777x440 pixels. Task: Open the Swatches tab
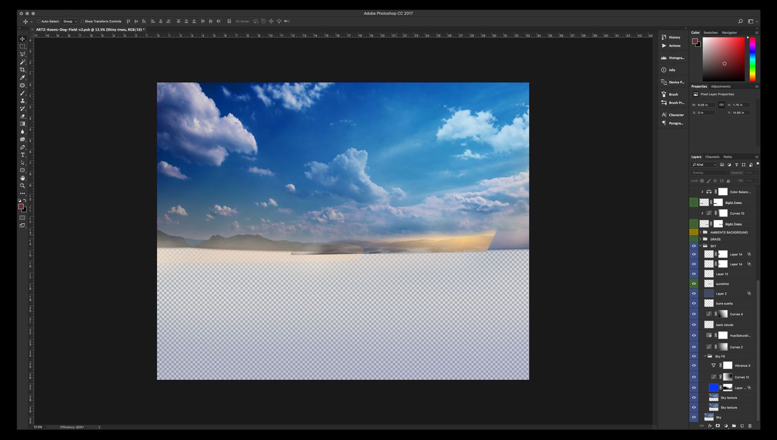[710, 33]
